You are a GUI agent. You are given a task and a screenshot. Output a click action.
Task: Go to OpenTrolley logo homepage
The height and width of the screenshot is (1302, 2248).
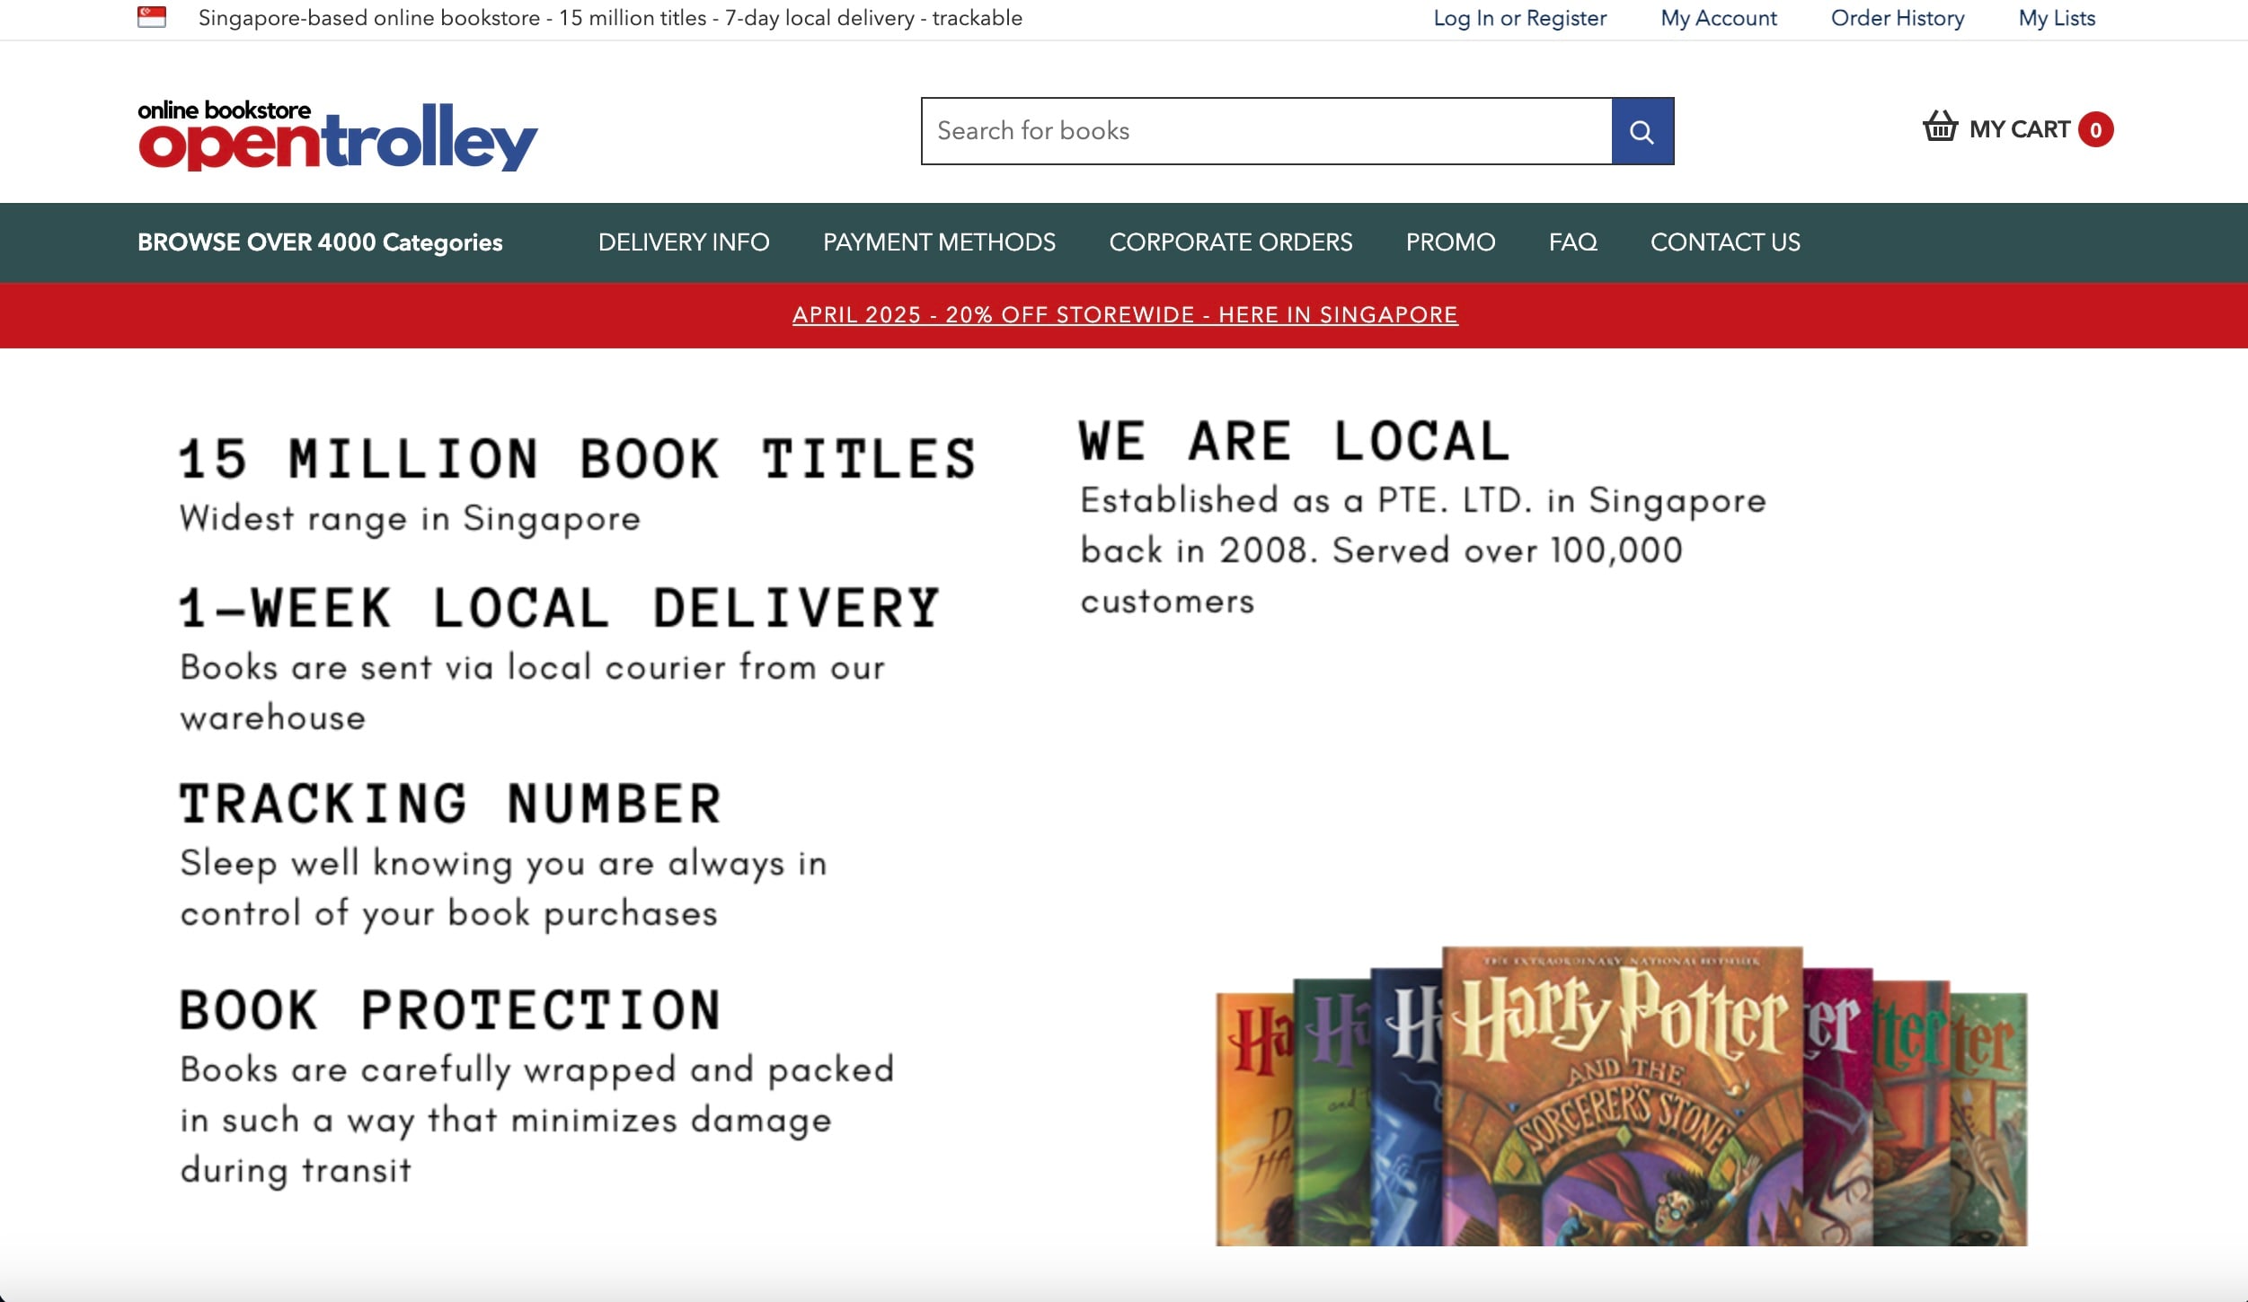338,136
